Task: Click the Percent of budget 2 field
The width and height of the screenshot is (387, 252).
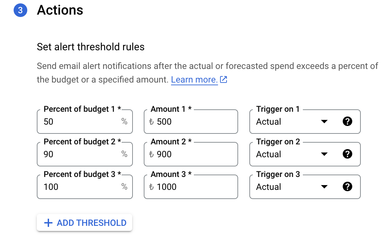Action: (84, 154)
